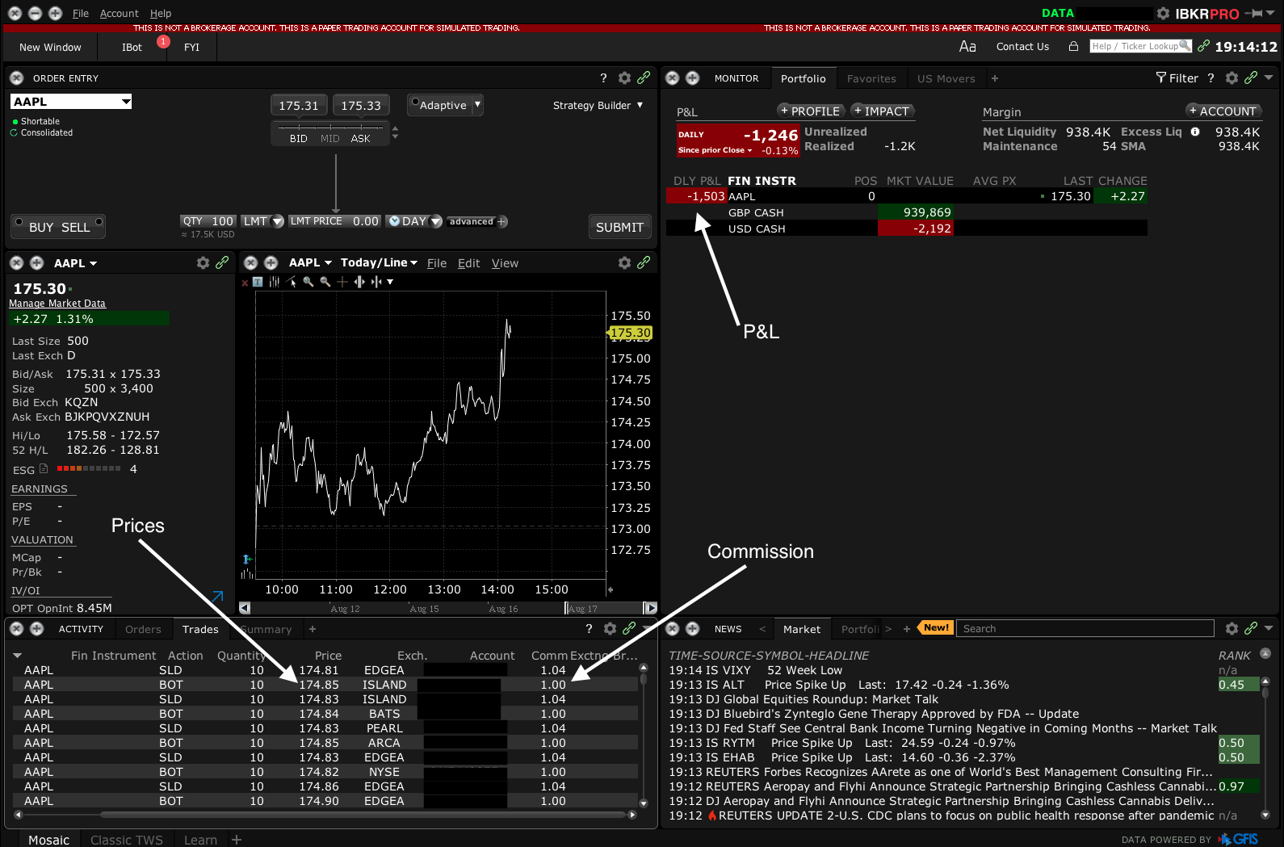Select the trendline drawing tool in chart toolbar
Image resolution: width=1284 pixels, height=847 pixels.
click(x=292, y=282)
